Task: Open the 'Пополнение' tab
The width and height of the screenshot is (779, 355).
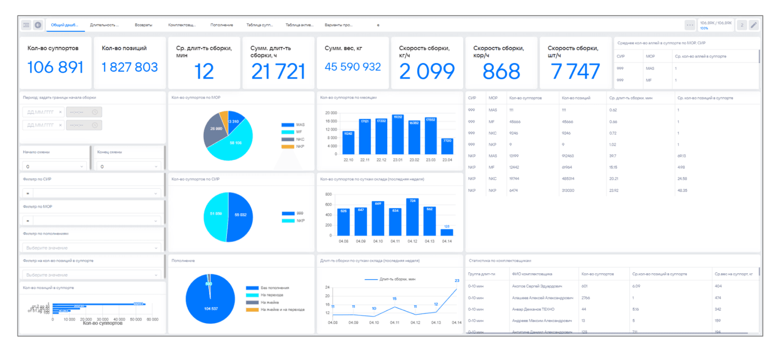Action: (222, 25)
